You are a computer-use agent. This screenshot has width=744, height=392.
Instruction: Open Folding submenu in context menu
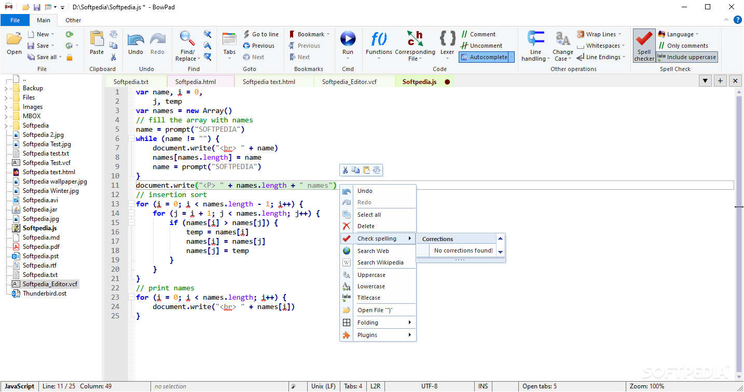(378, 323)
